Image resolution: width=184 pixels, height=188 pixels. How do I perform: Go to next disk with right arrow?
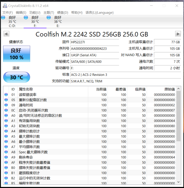pyautogui.click(x=178, y=34)
